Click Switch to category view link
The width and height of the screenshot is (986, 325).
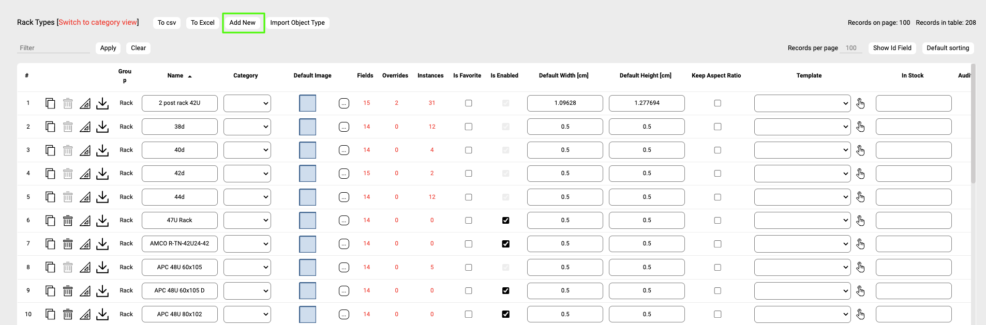(98, 22)
